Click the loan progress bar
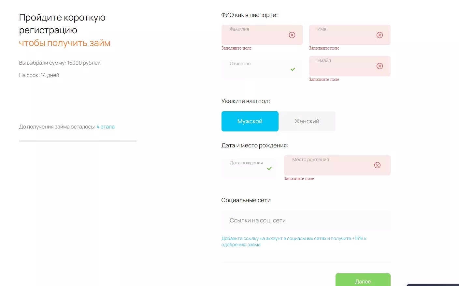The height and width of the screenshot is (286, 459). point(78,141)
